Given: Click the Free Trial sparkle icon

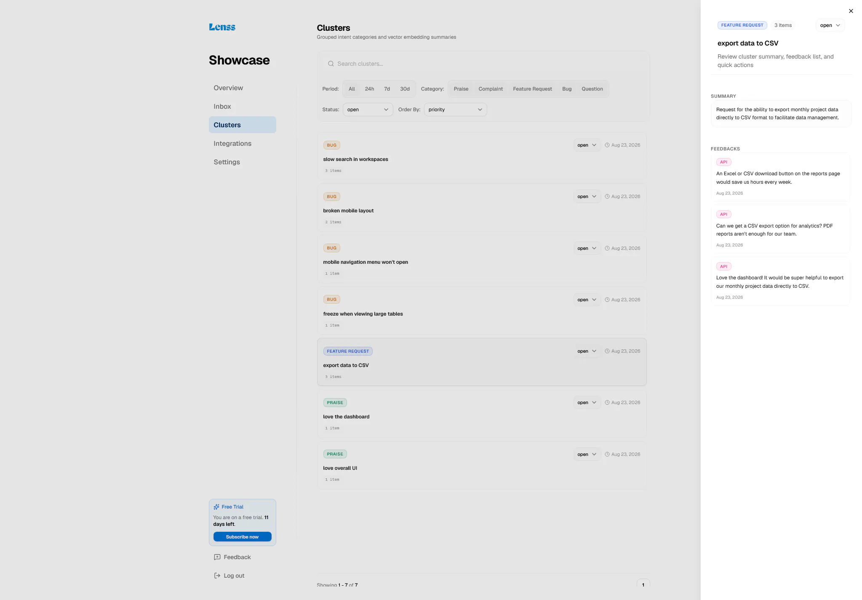Looking at the screenshot, I should [x=216, y=507].
